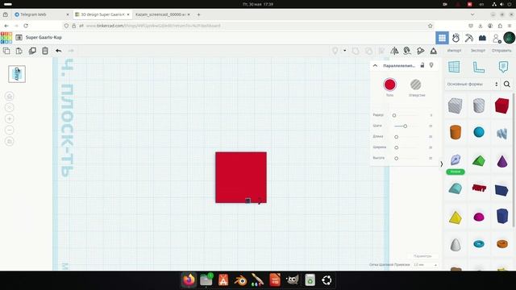Open Blender from the dock
Viewport: 516px width, 290px height.
pyautogui.click(x=240, y=280)
